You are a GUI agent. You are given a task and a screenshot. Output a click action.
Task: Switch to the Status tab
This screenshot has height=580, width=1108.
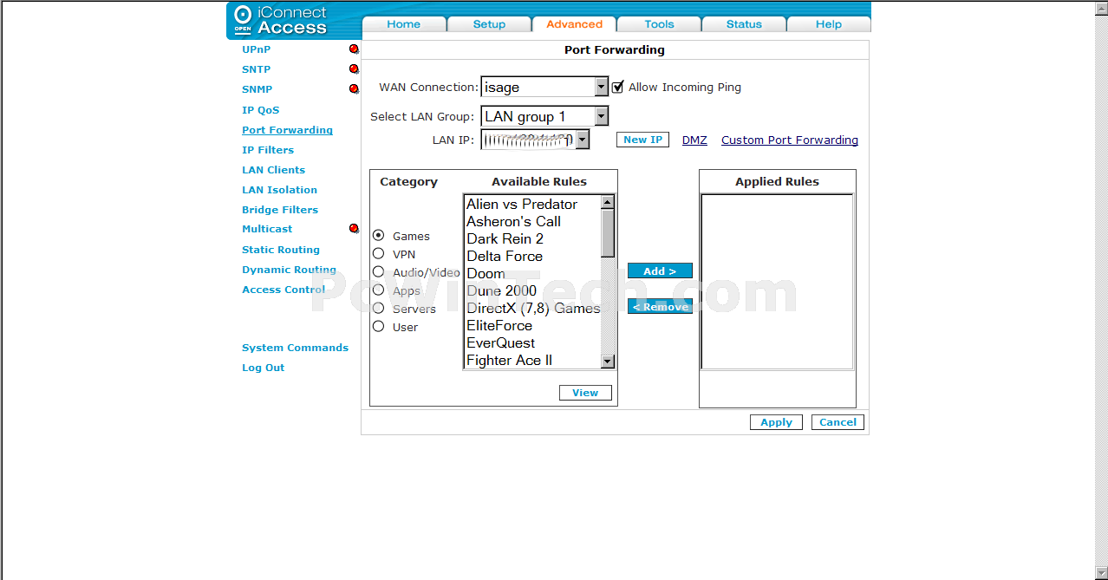[744, 24]
